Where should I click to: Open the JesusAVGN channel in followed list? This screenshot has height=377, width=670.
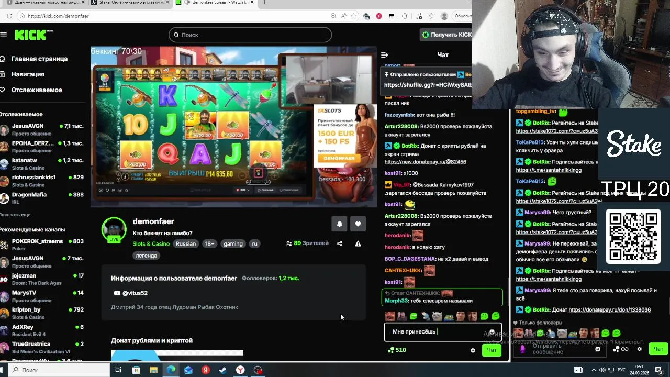pyautogui.click(x=42, y=129)
